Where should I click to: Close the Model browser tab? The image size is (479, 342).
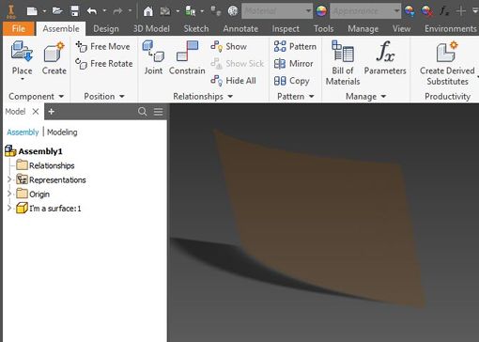click(x=36, y=112)
